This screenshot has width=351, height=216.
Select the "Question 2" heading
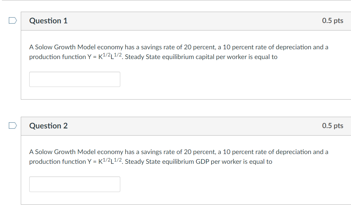48,126
